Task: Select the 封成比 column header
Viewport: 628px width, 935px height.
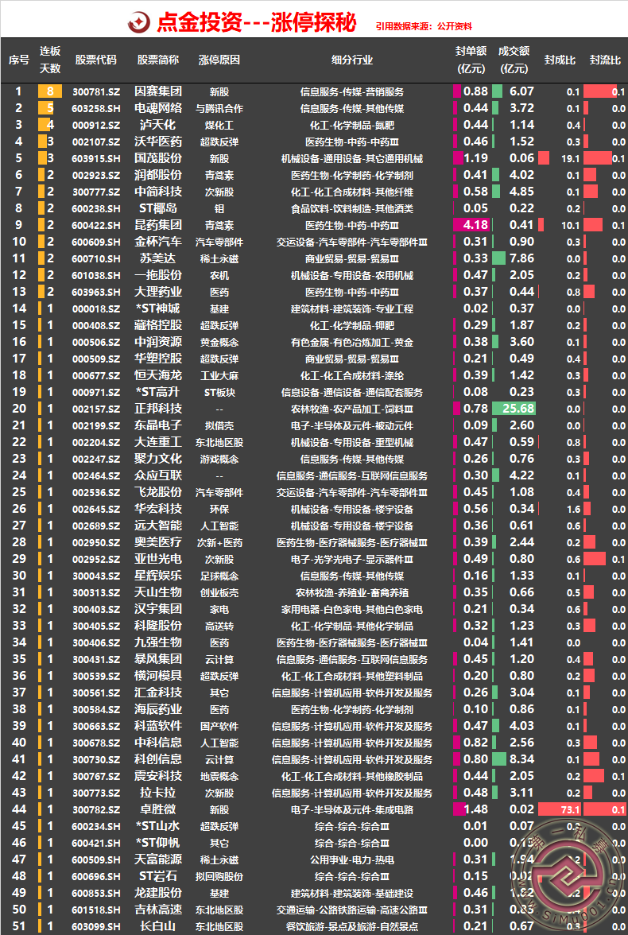Action: coord(560,60)
